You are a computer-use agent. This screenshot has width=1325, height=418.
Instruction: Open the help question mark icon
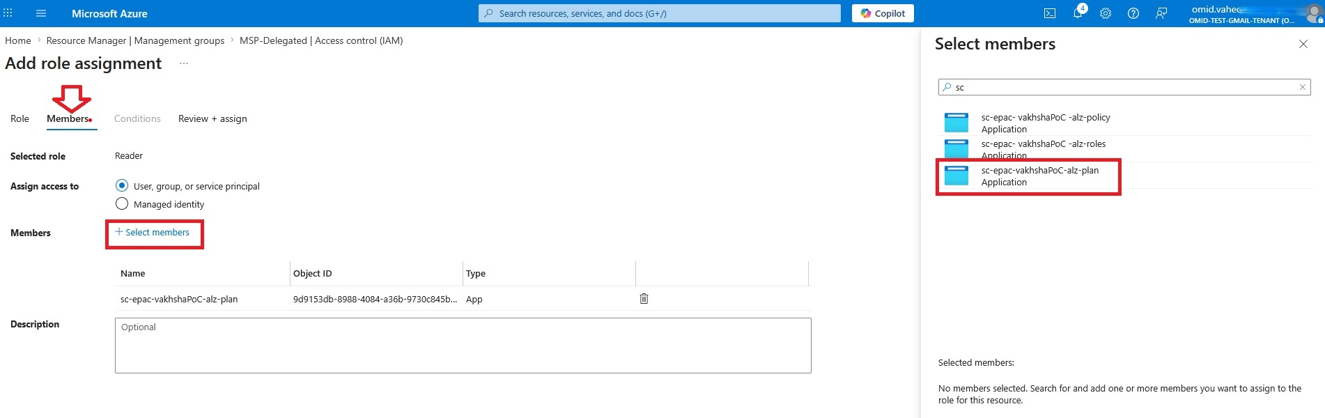point(1133,13)
